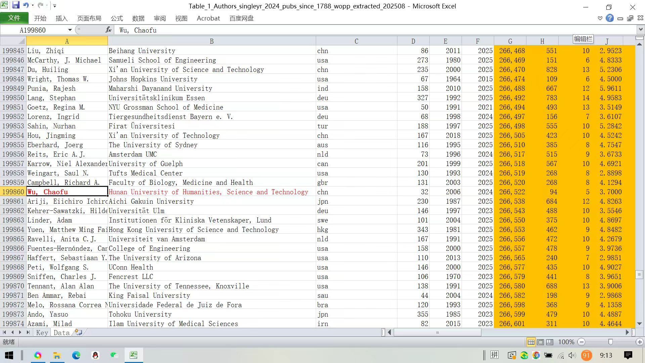Image resolution: width=645 pixels, height=363 pixels.
Task: Click the 文件 File button
Action: tap(14, 18)
